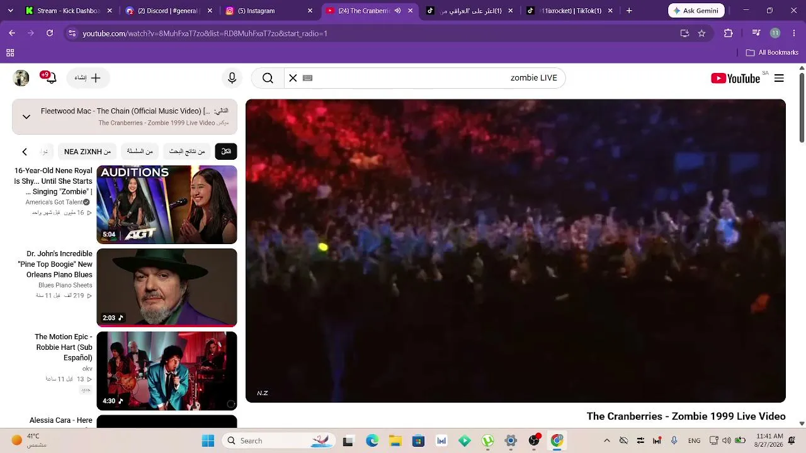Image resolution: width=806 pixels, height=453 pixels.
Task: Visit Blues Piano Sheets channel name
Action: [x=65, y=285]
